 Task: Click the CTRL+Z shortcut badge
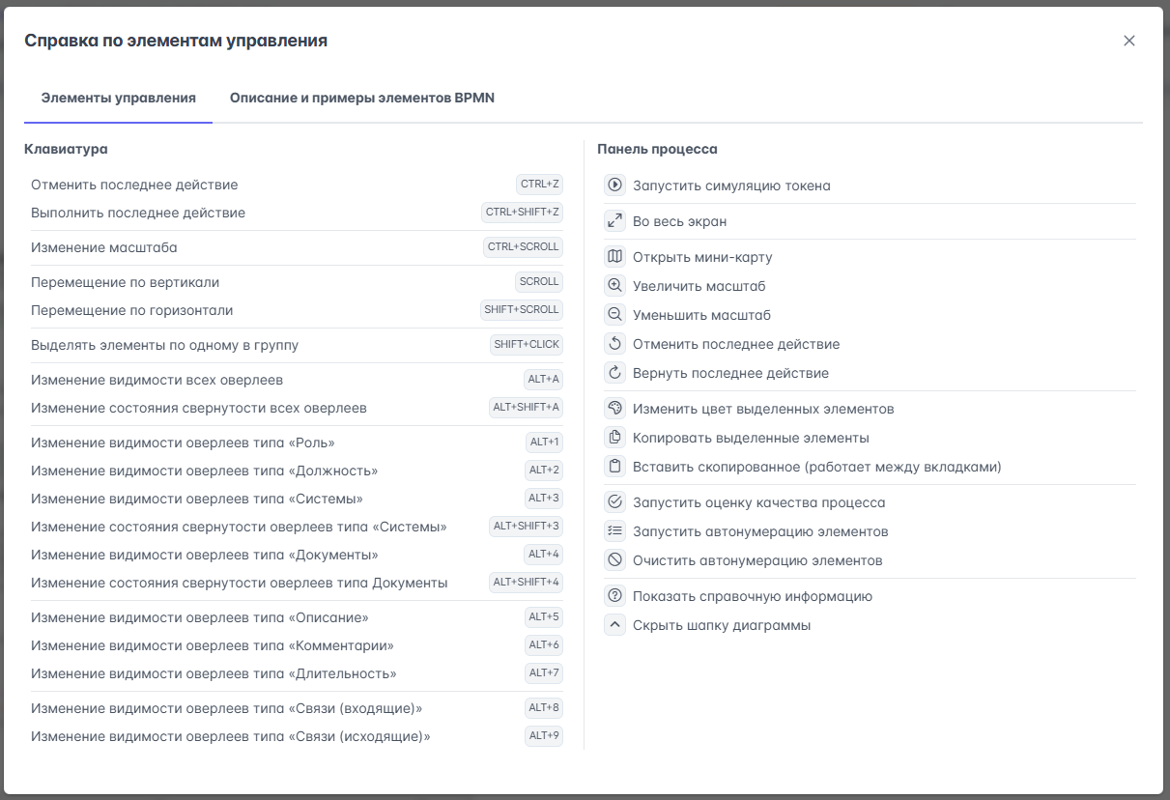(x=539, y=185)
